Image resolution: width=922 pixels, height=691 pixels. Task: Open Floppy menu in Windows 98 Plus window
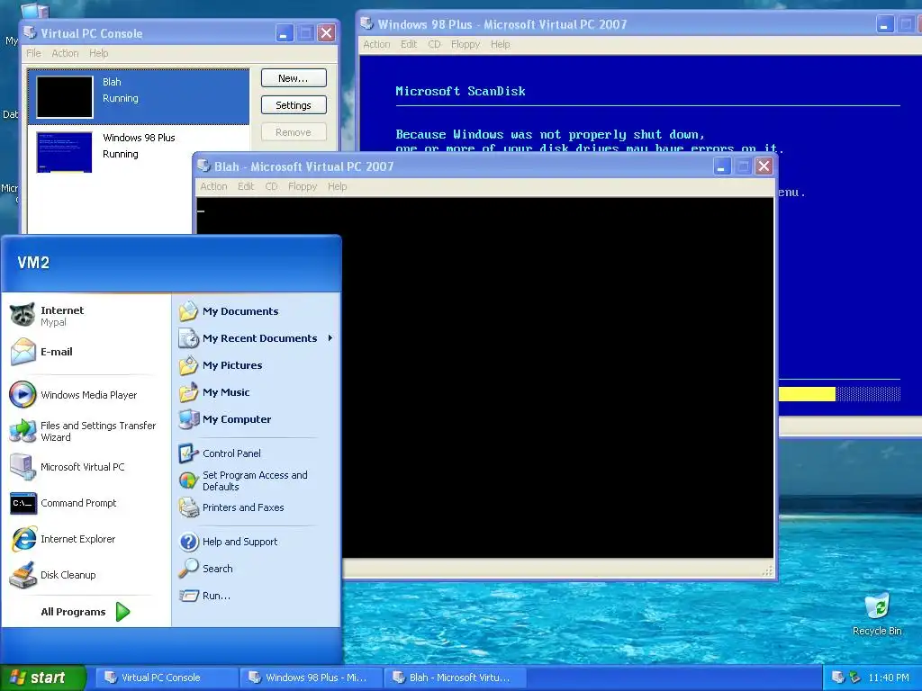click(x=466, y=44)
